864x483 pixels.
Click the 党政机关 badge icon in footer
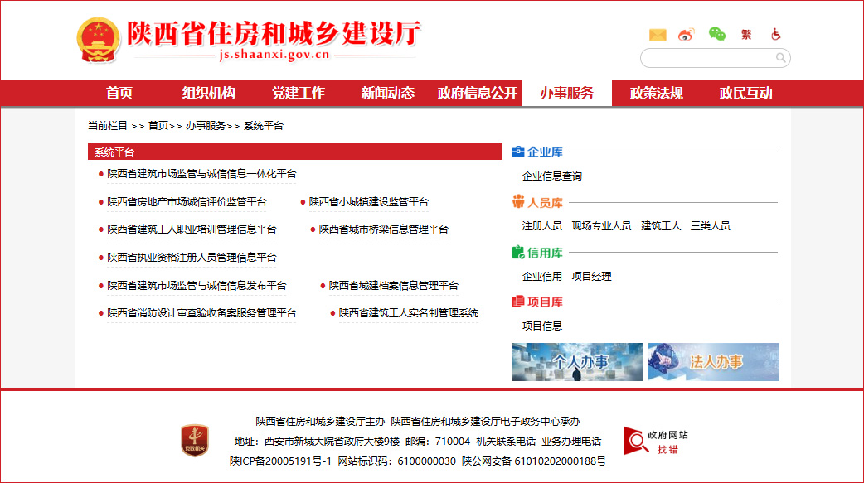pyautogui.click(x=195, y=440)
